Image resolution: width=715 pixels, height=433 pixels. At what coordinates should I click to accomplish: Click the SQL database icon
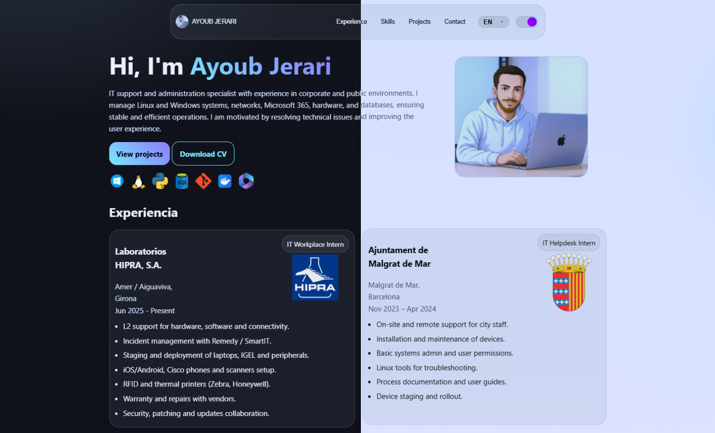point(182,181)
